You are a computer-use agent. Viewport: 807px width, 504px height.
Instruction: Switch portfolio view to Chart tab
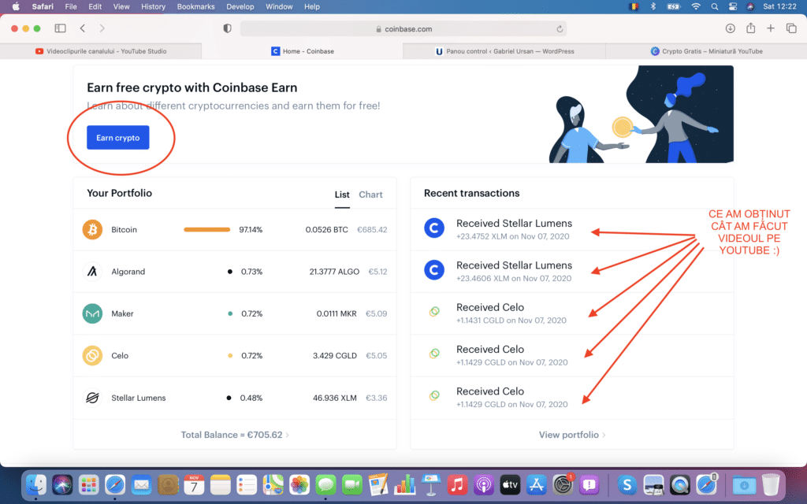pyautogui.click(x=370, y=195)
